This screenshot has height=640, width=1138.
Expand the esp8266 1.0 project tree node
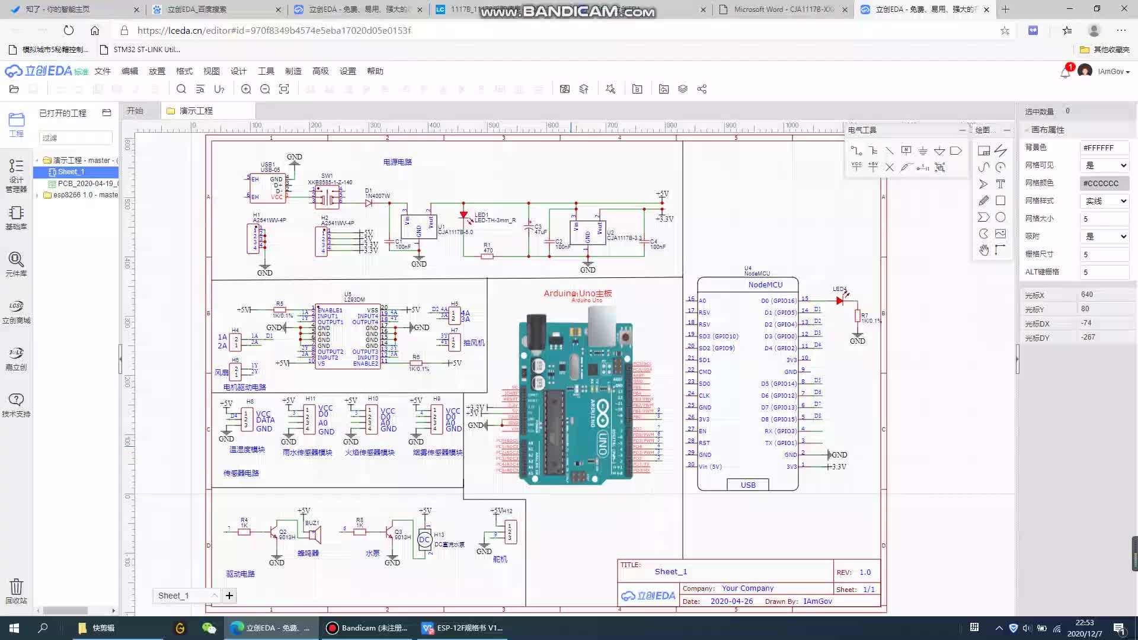(37, 195)
